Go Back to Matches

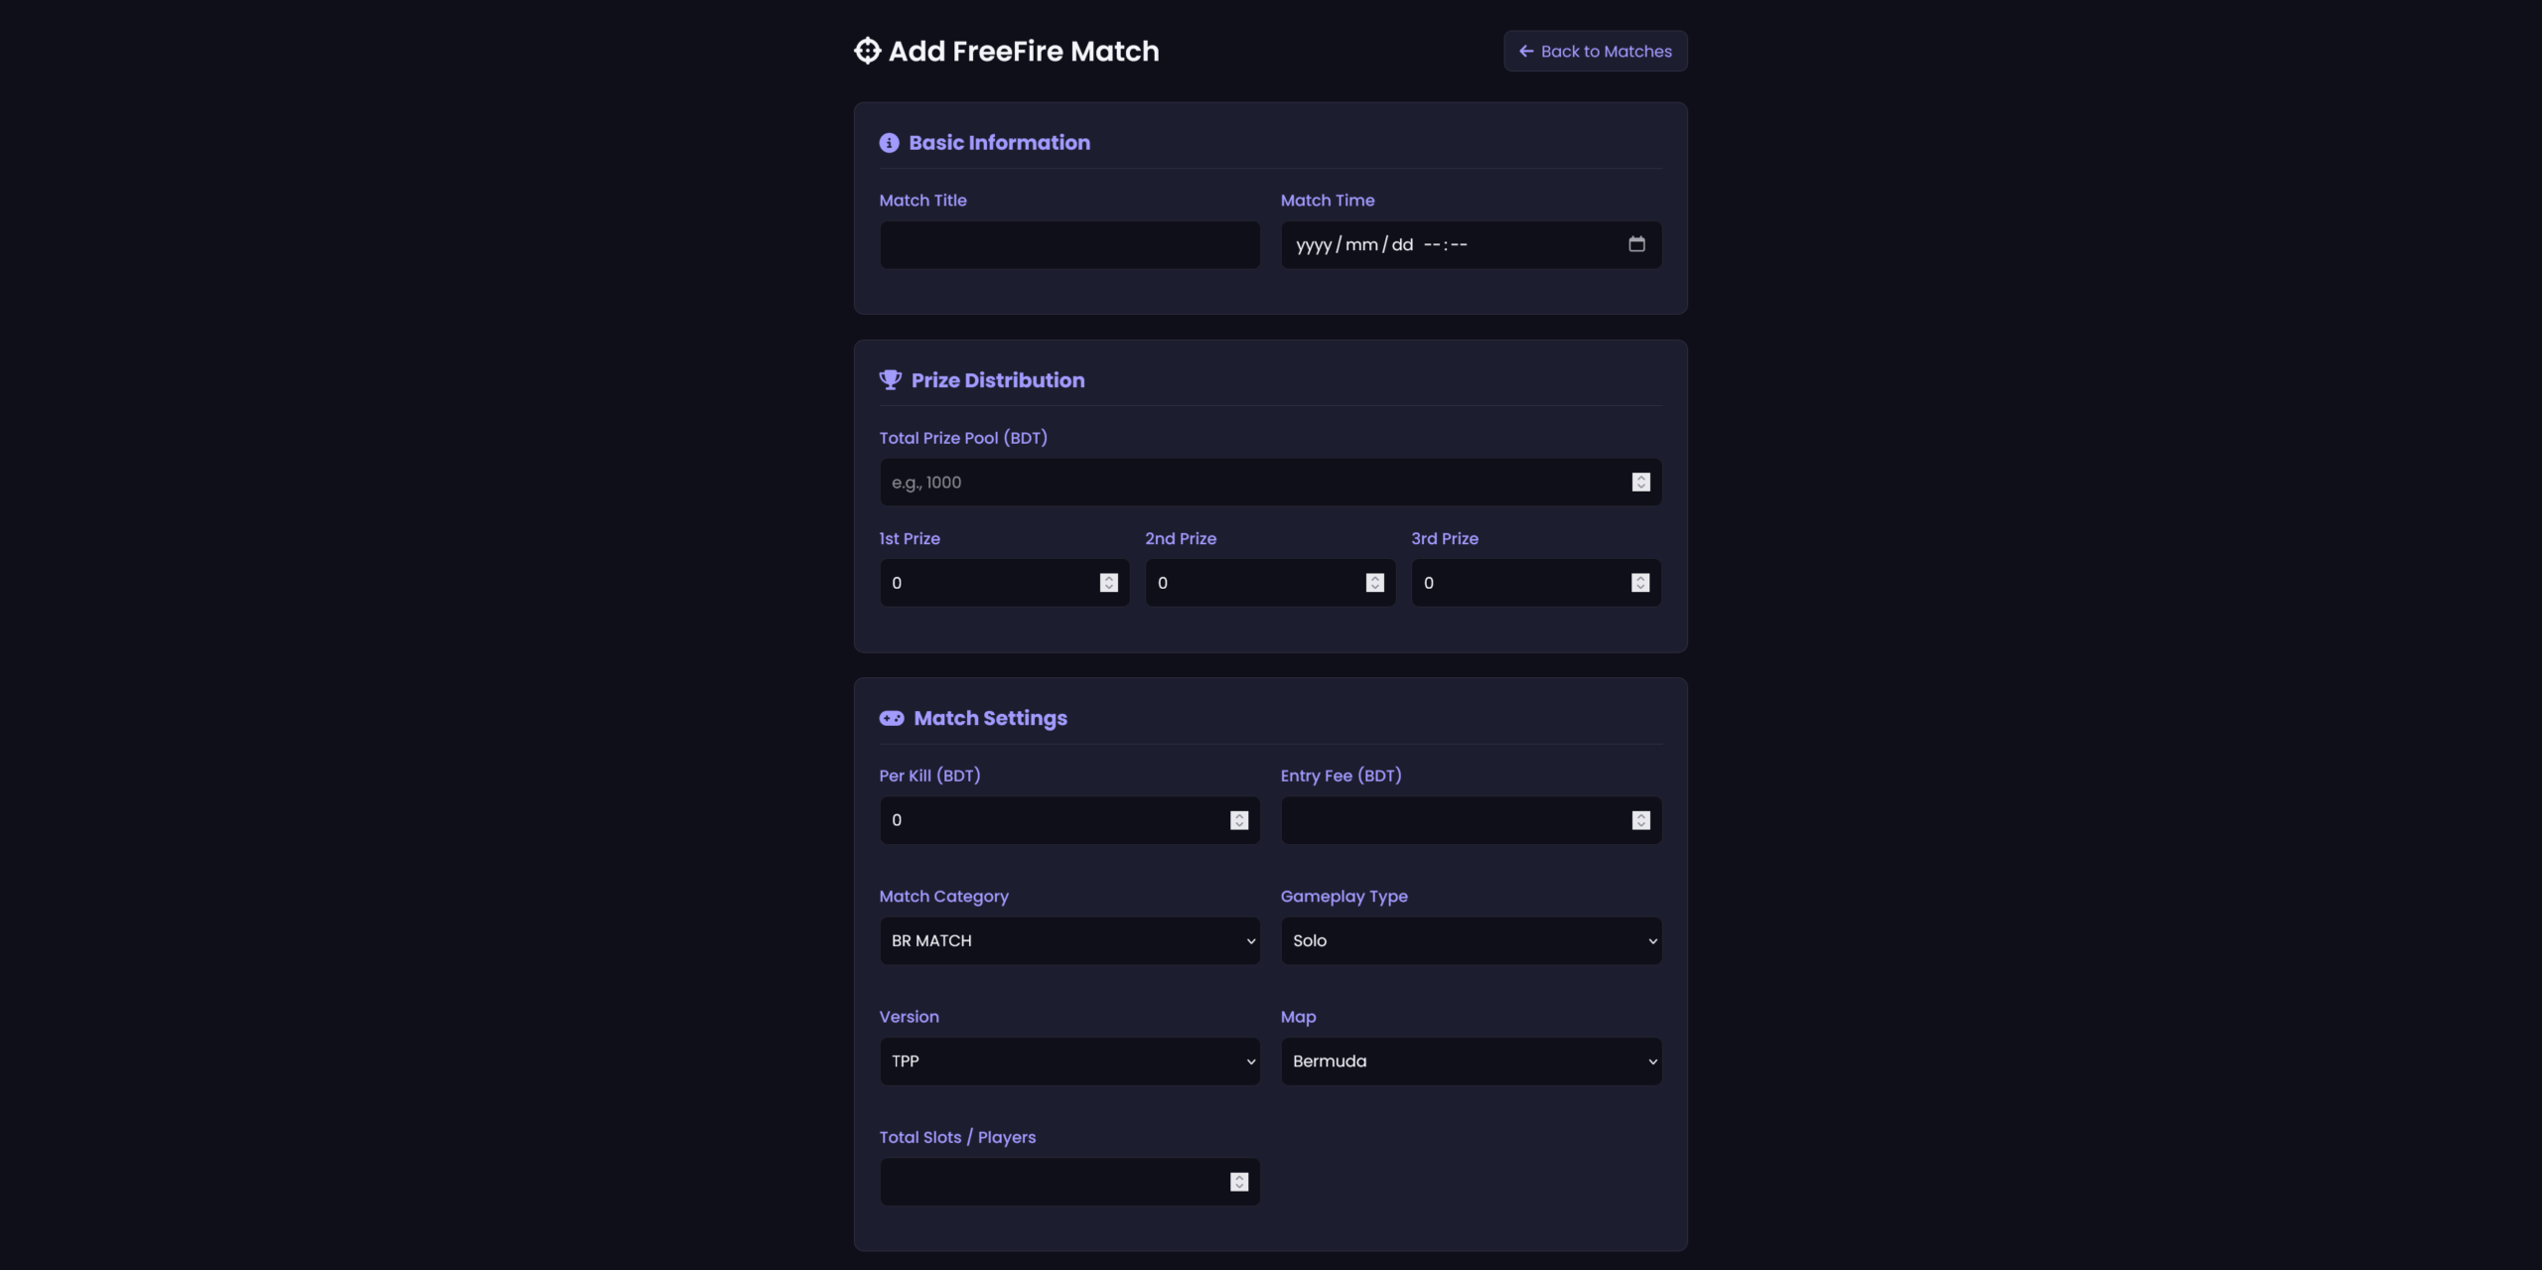1595,52
